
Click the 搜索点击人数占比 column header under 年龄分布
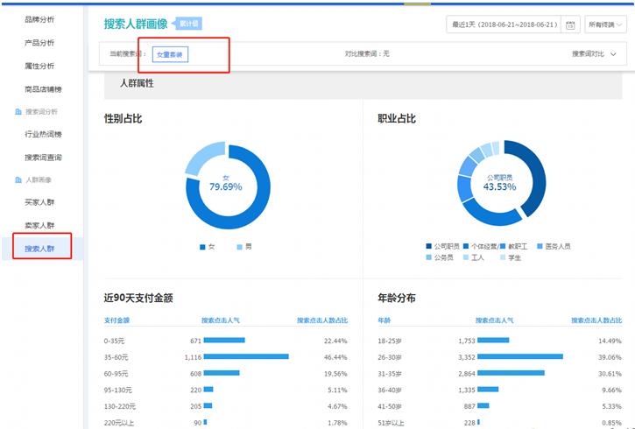pyautogui.click(x=596, y=320)
